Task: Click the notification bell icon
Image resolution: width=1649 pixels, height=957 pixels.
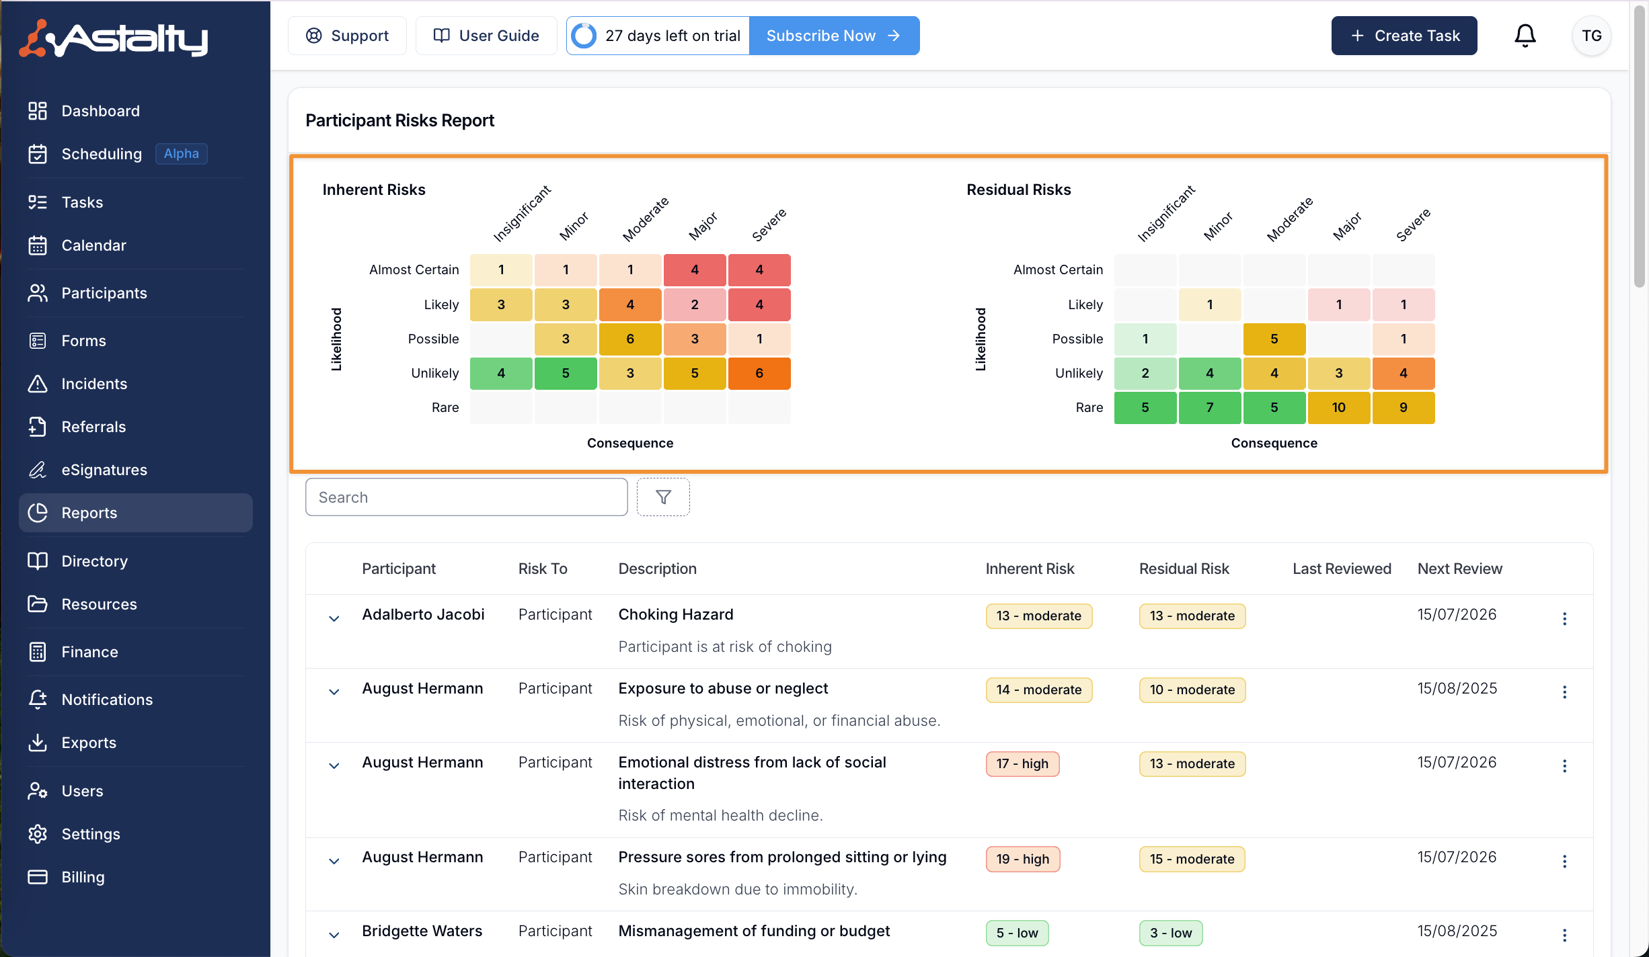Action: [1525, 36]
